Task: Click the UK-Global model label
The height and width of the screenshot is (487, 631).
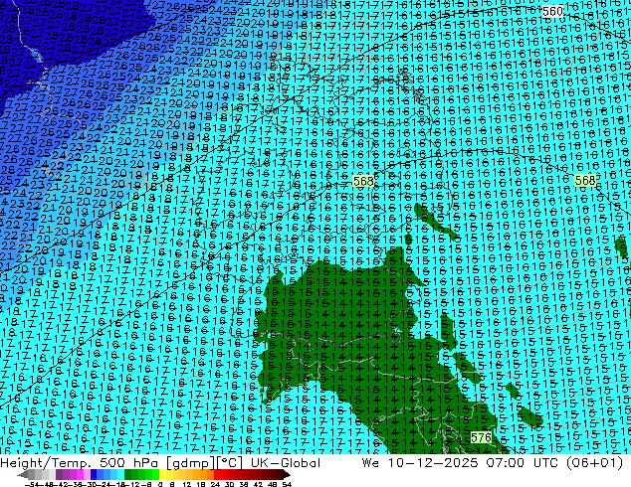Action: click(x=286, y=463)
